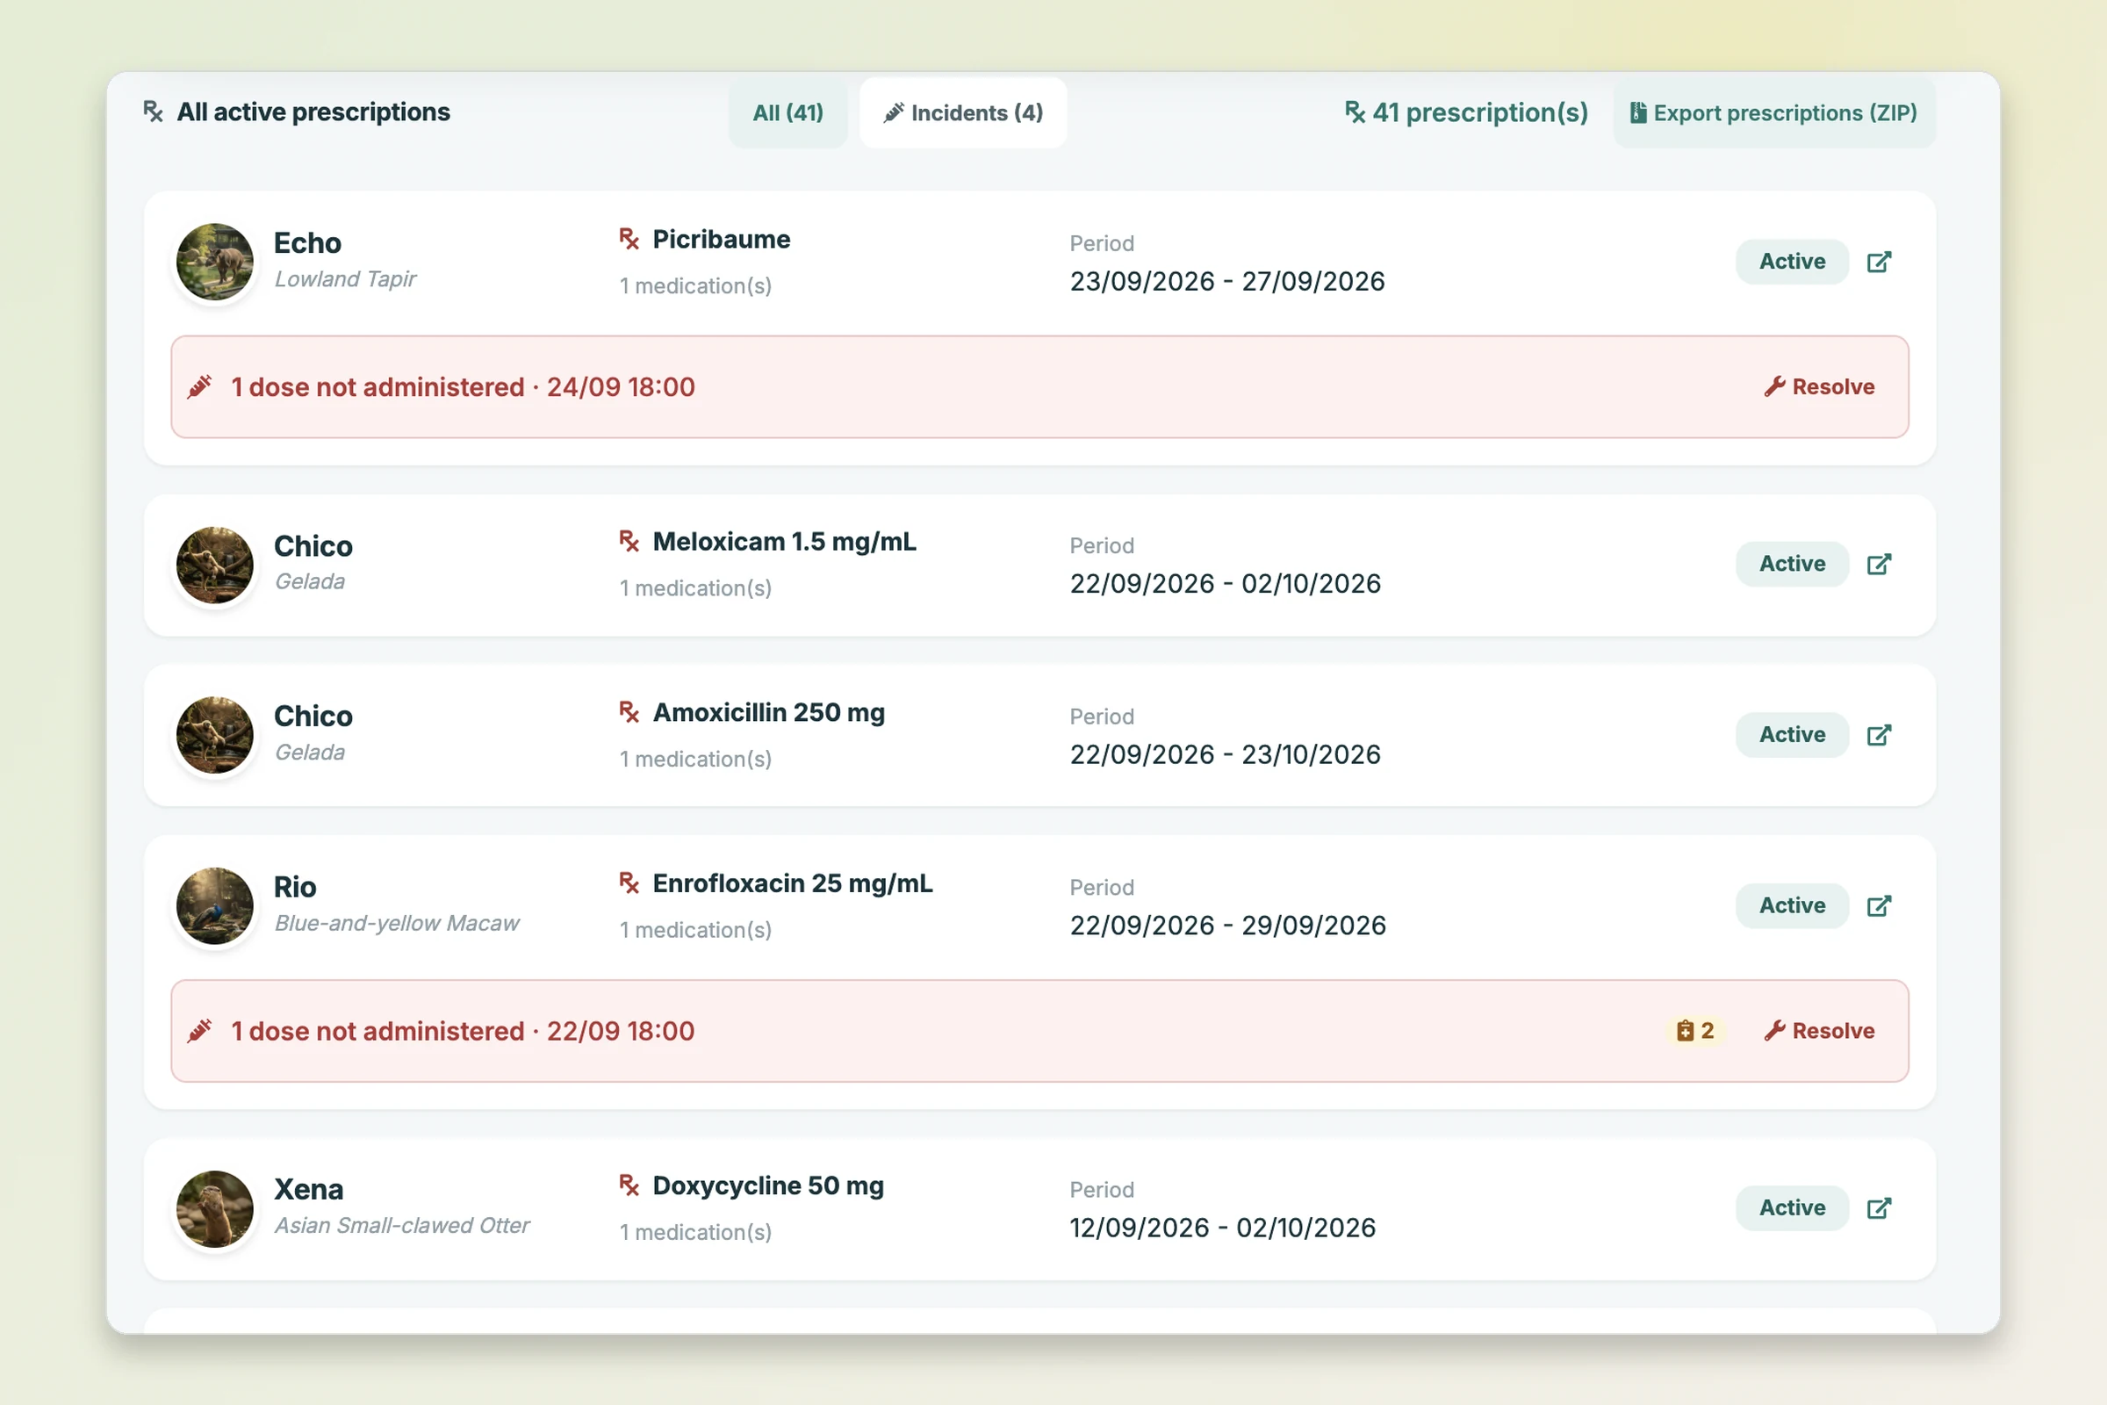This screenshot has height=1405, width=2107.
Task: Click the Active status badge for Amoxicillin
Action: tap(1792, 735)
